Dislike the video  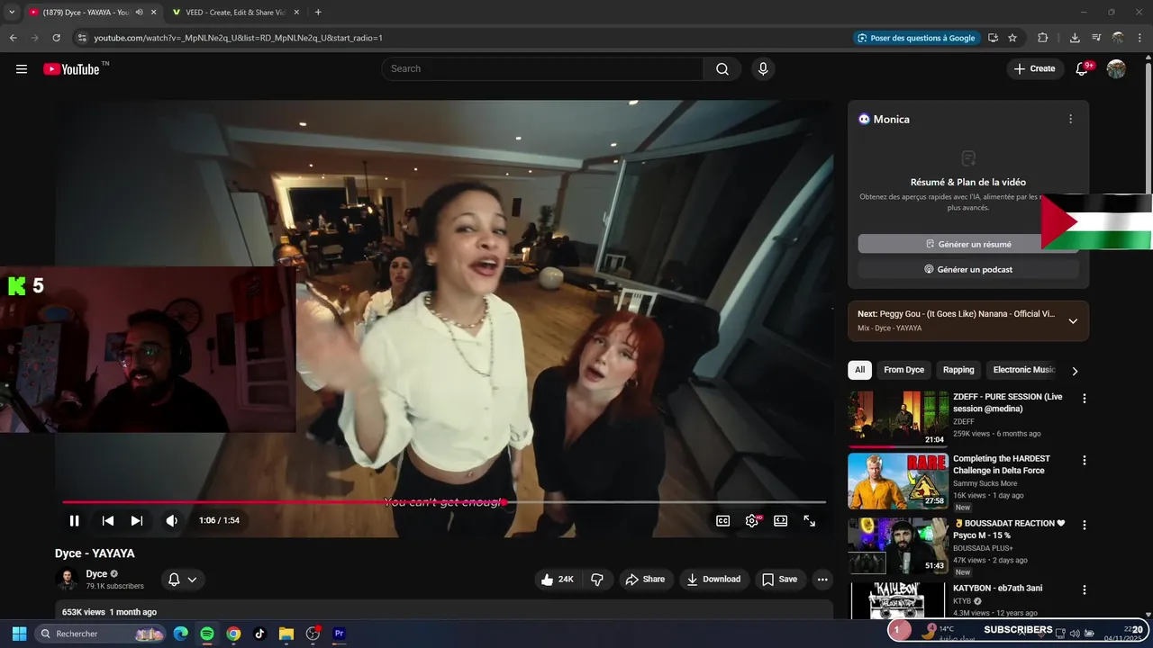(597, 580)
